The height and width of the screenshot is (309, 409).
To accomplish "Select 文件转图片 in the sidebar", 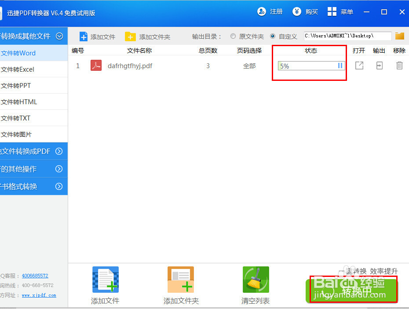I will click(x=34, y=135).
